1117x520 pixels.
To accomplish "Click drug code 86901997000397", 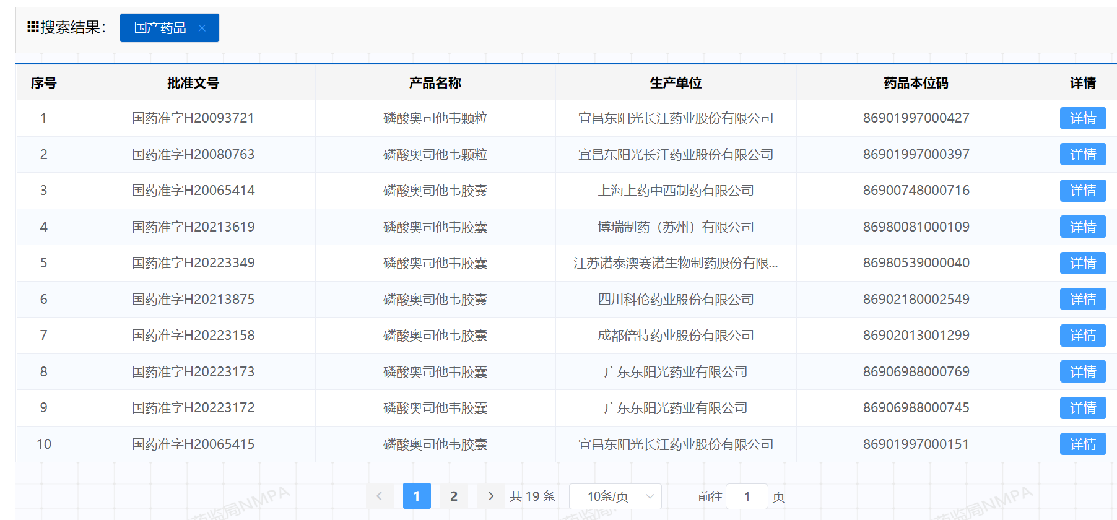I will click(916, 155).
